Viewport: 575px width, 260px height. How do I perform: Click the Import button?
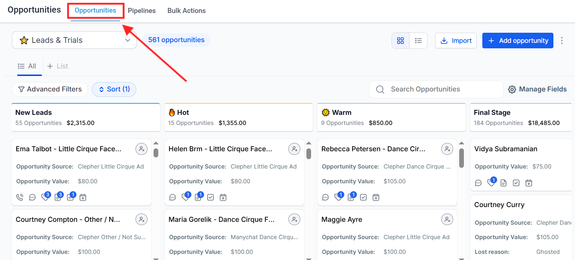pos(456,41)
